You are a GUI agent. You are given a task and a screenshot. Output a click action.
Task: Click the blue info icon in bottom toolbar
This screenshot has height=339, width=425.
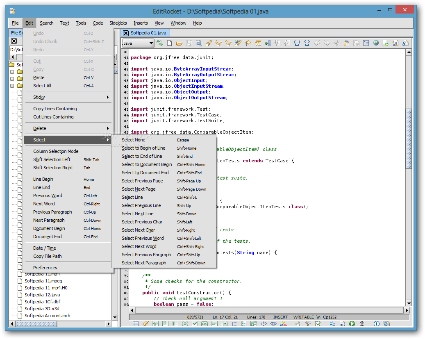coord(376,323)
